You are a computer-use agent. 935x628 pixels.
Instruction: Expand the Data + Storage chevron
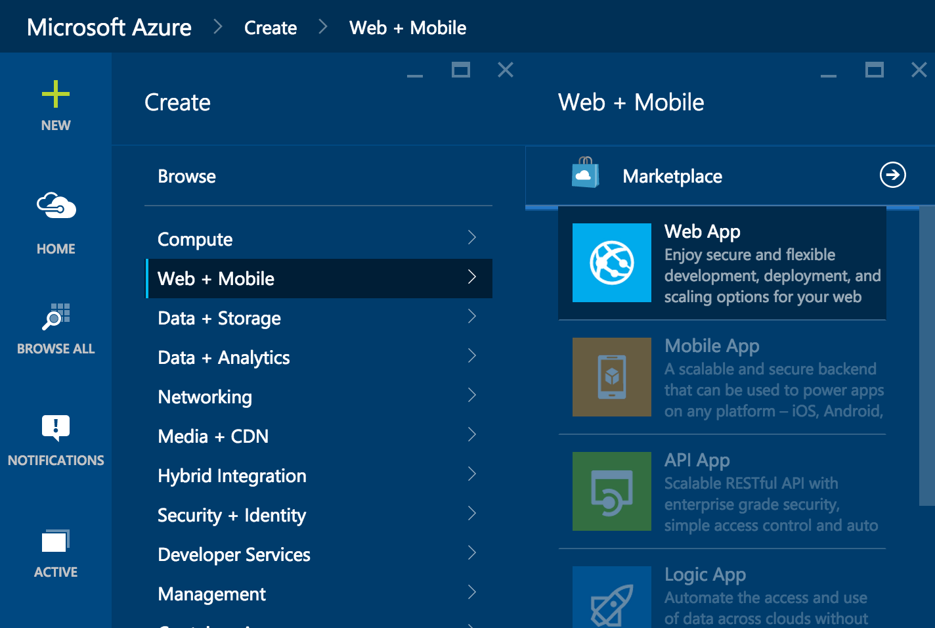click(472, 316)
